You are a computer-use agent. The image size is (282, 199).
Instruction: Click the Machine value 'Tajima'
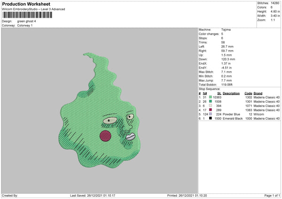tap(226, 30)
